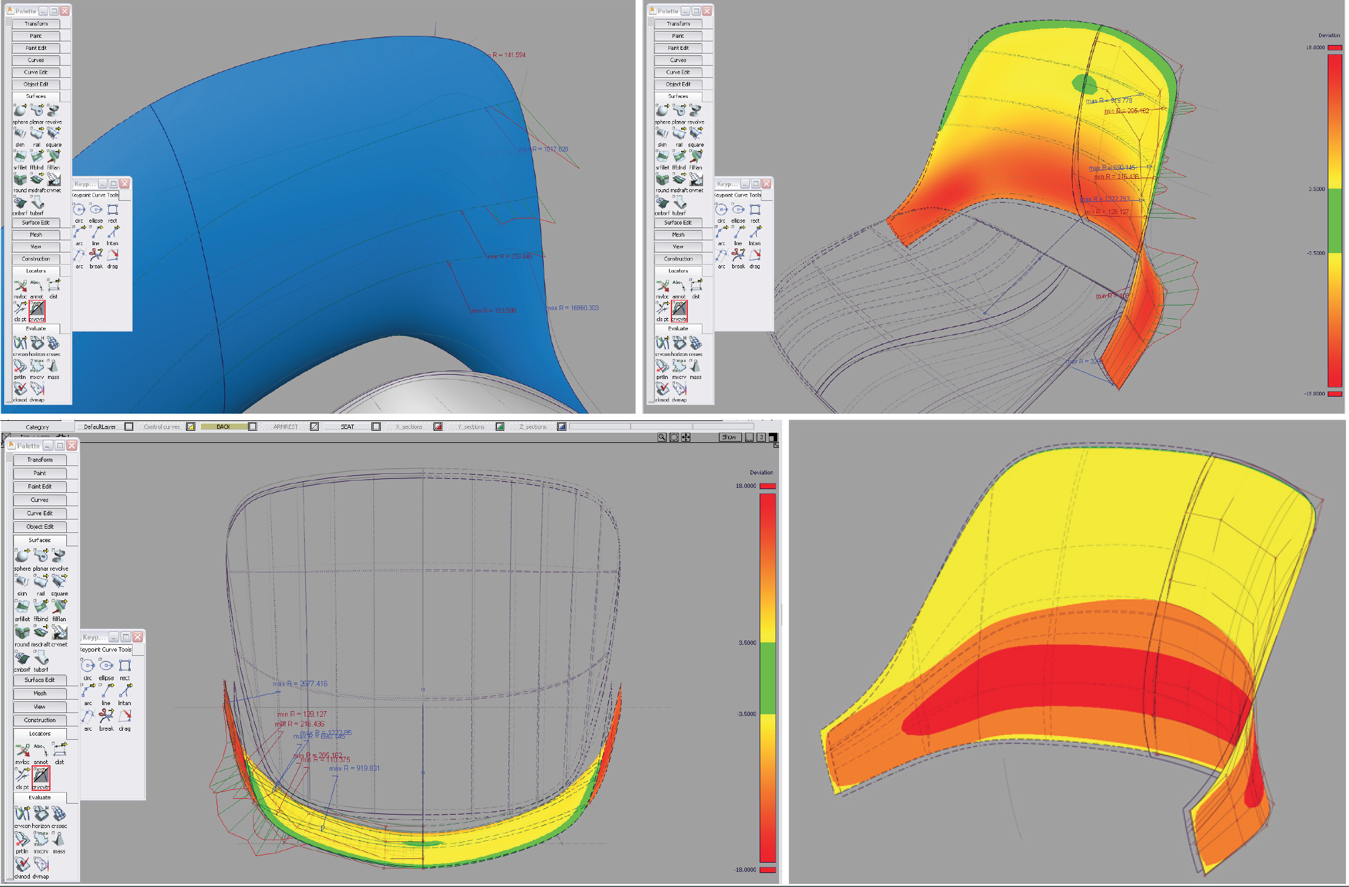This screenshot has width=1349, height=887.
Task: Toggle the X_sections layer symbol
Action: coord(437,426)
